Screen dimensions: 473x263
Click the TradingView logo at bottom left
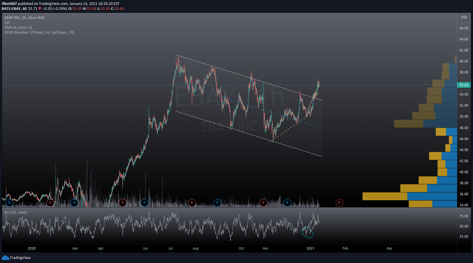(16, 258)
